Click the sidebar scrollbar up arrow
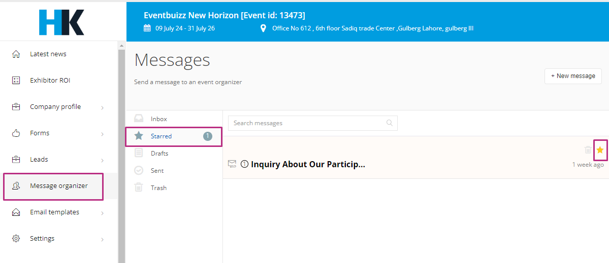 tap(121, 45)
